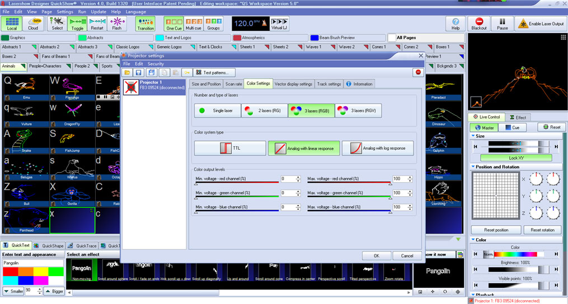The image size is (568, 304).
Task: Click the Pause toolbar icon
Action: coord(502,23)
